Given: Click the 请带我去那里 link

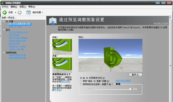Looking at the screenshot, I should (123, 81).
